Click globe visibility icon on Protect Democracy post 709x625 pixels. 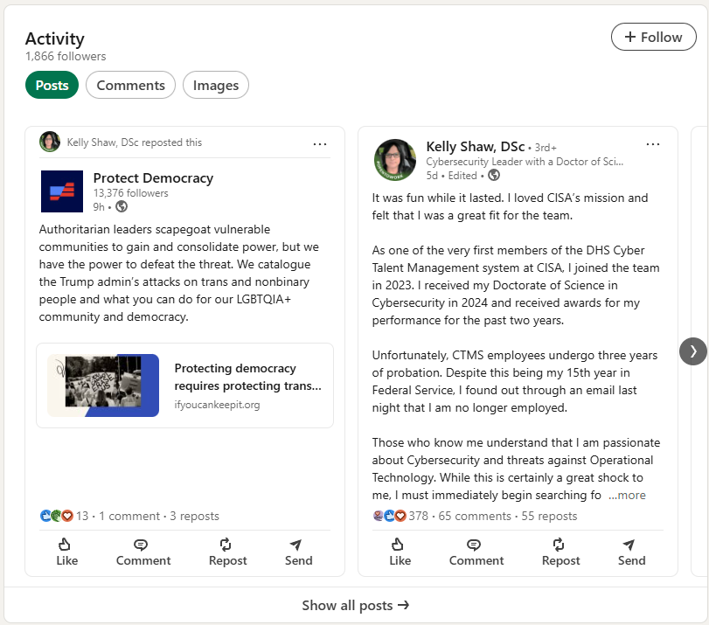[x=122, y=206]
